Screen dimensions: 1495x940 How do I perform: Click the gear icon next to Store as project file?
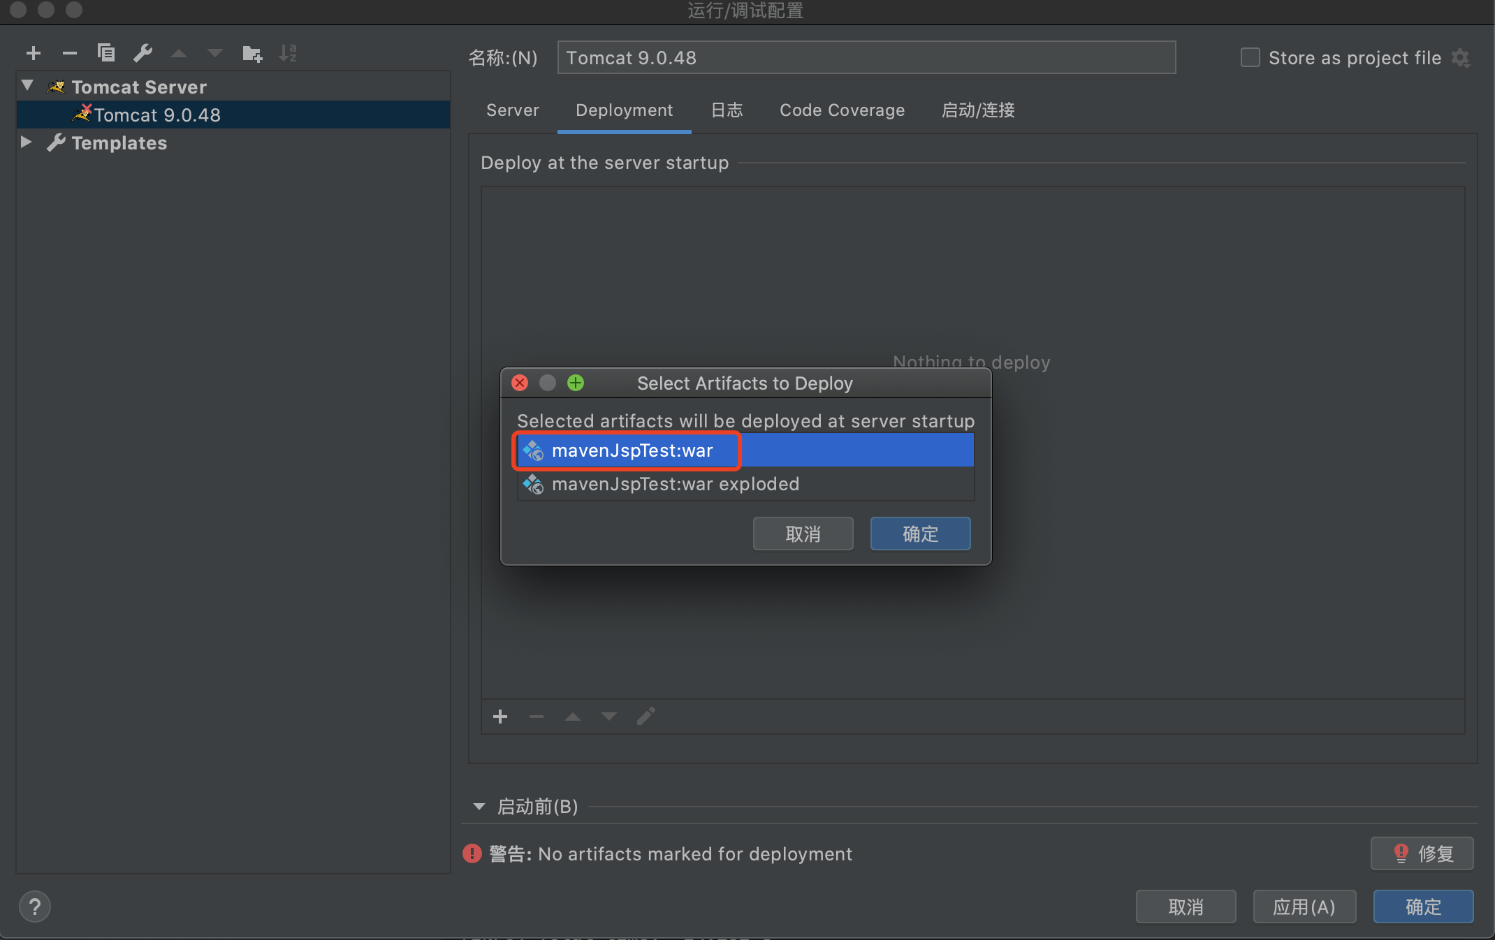click(1461, 58)
